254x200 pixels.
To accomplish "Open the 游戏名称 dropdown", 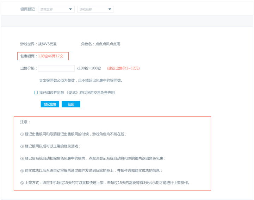I will coord(95,9).
